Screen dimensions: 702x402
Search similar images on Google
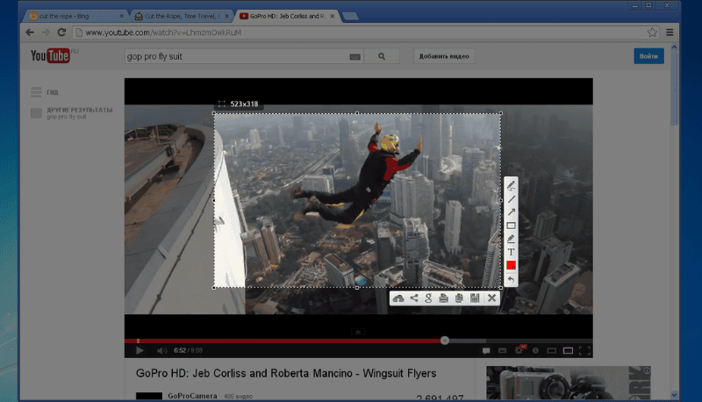[428, 298]
